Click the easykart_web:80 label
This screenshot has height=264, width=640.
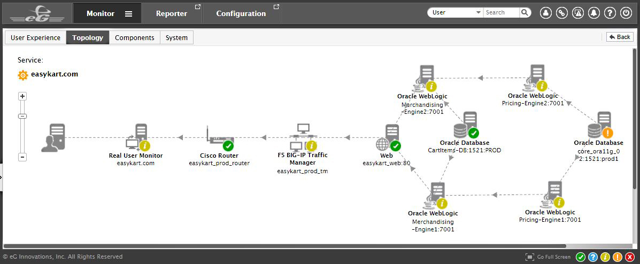tap(387, 163)
